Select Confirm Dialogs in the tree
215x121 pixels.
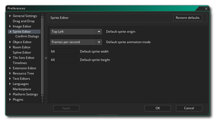click(27, 36)
